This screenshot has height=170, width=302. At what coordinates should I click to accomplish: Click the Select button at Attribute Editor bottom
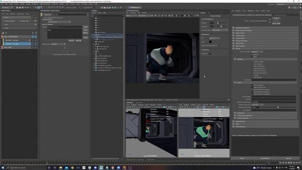point(242,159)
